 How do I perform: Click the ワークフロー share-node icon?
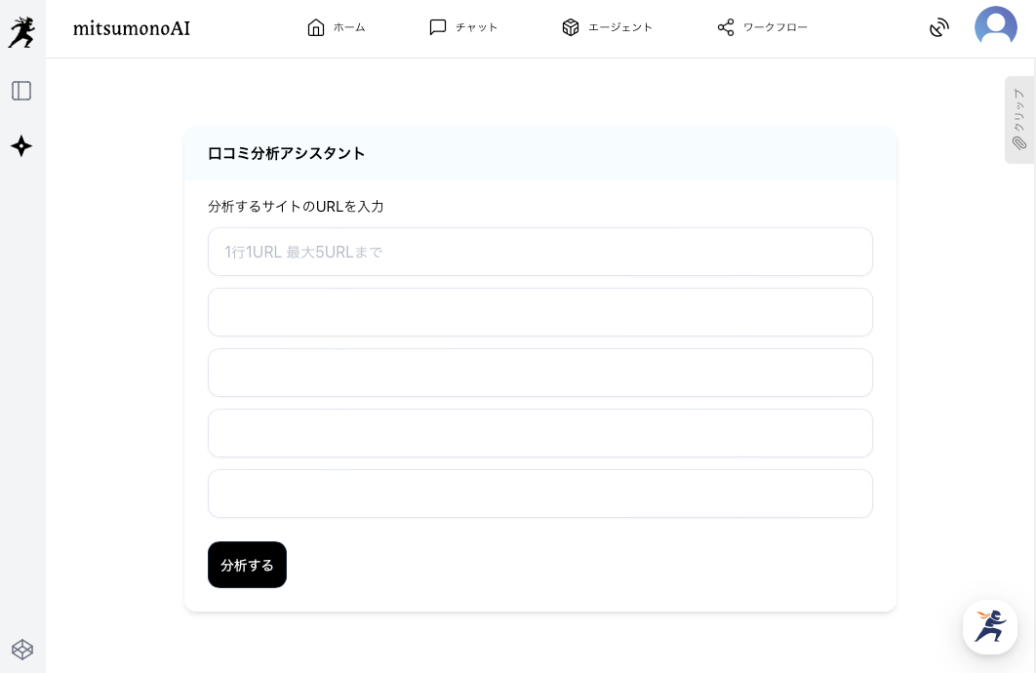point(726,27)
